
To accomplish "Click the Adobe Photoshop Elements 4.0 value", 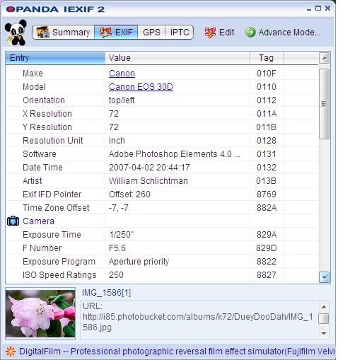I will [x=175, y=154].
